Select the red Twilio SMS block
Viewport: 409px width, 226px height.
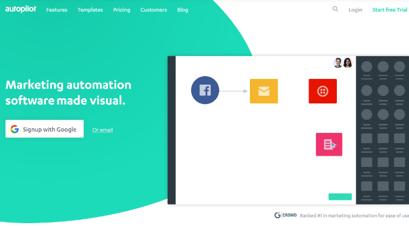point(323,91)
